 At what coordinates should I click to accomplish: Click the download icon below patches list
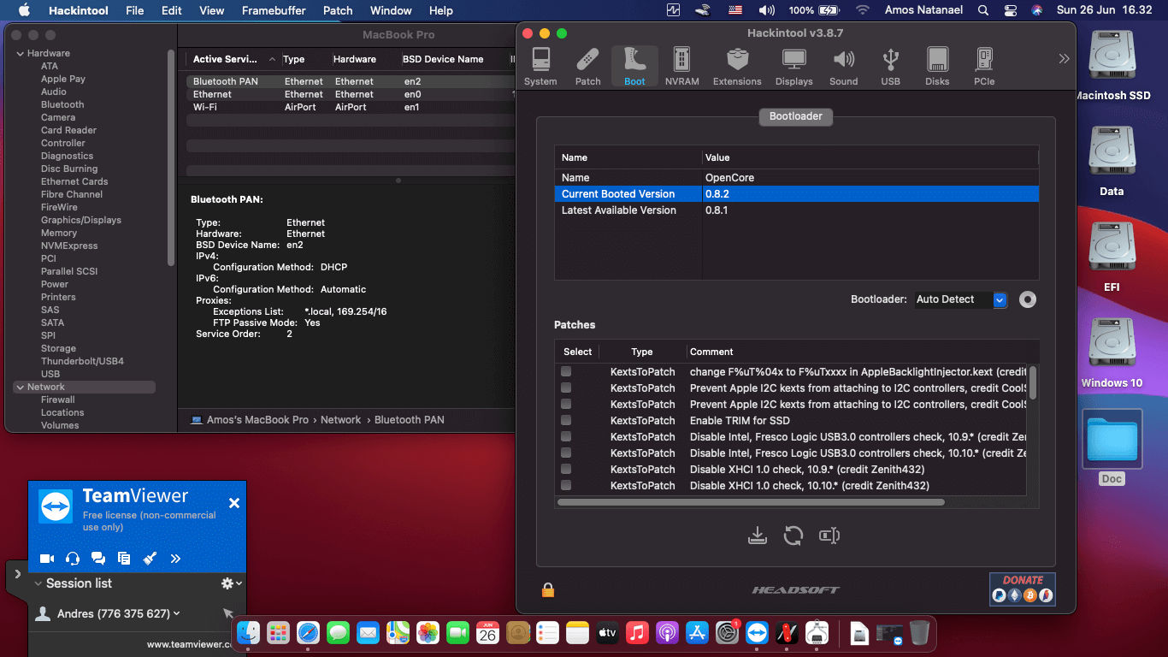(x=757, y=536)
